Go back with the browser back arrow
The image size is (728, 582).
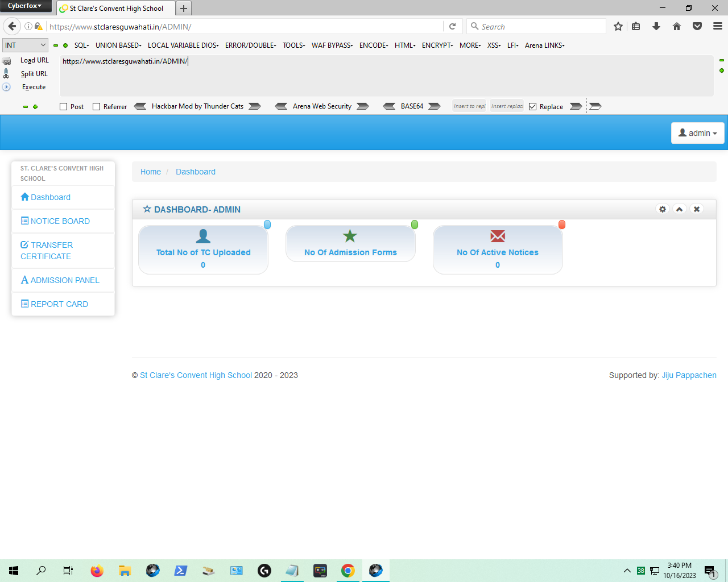coord(12,26)
